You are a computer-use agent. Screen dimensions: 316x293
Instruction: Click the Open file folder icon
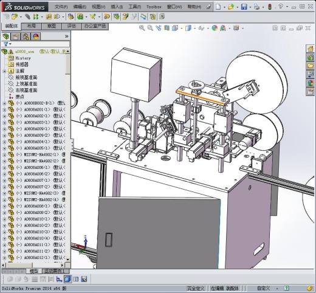point(231,7)
